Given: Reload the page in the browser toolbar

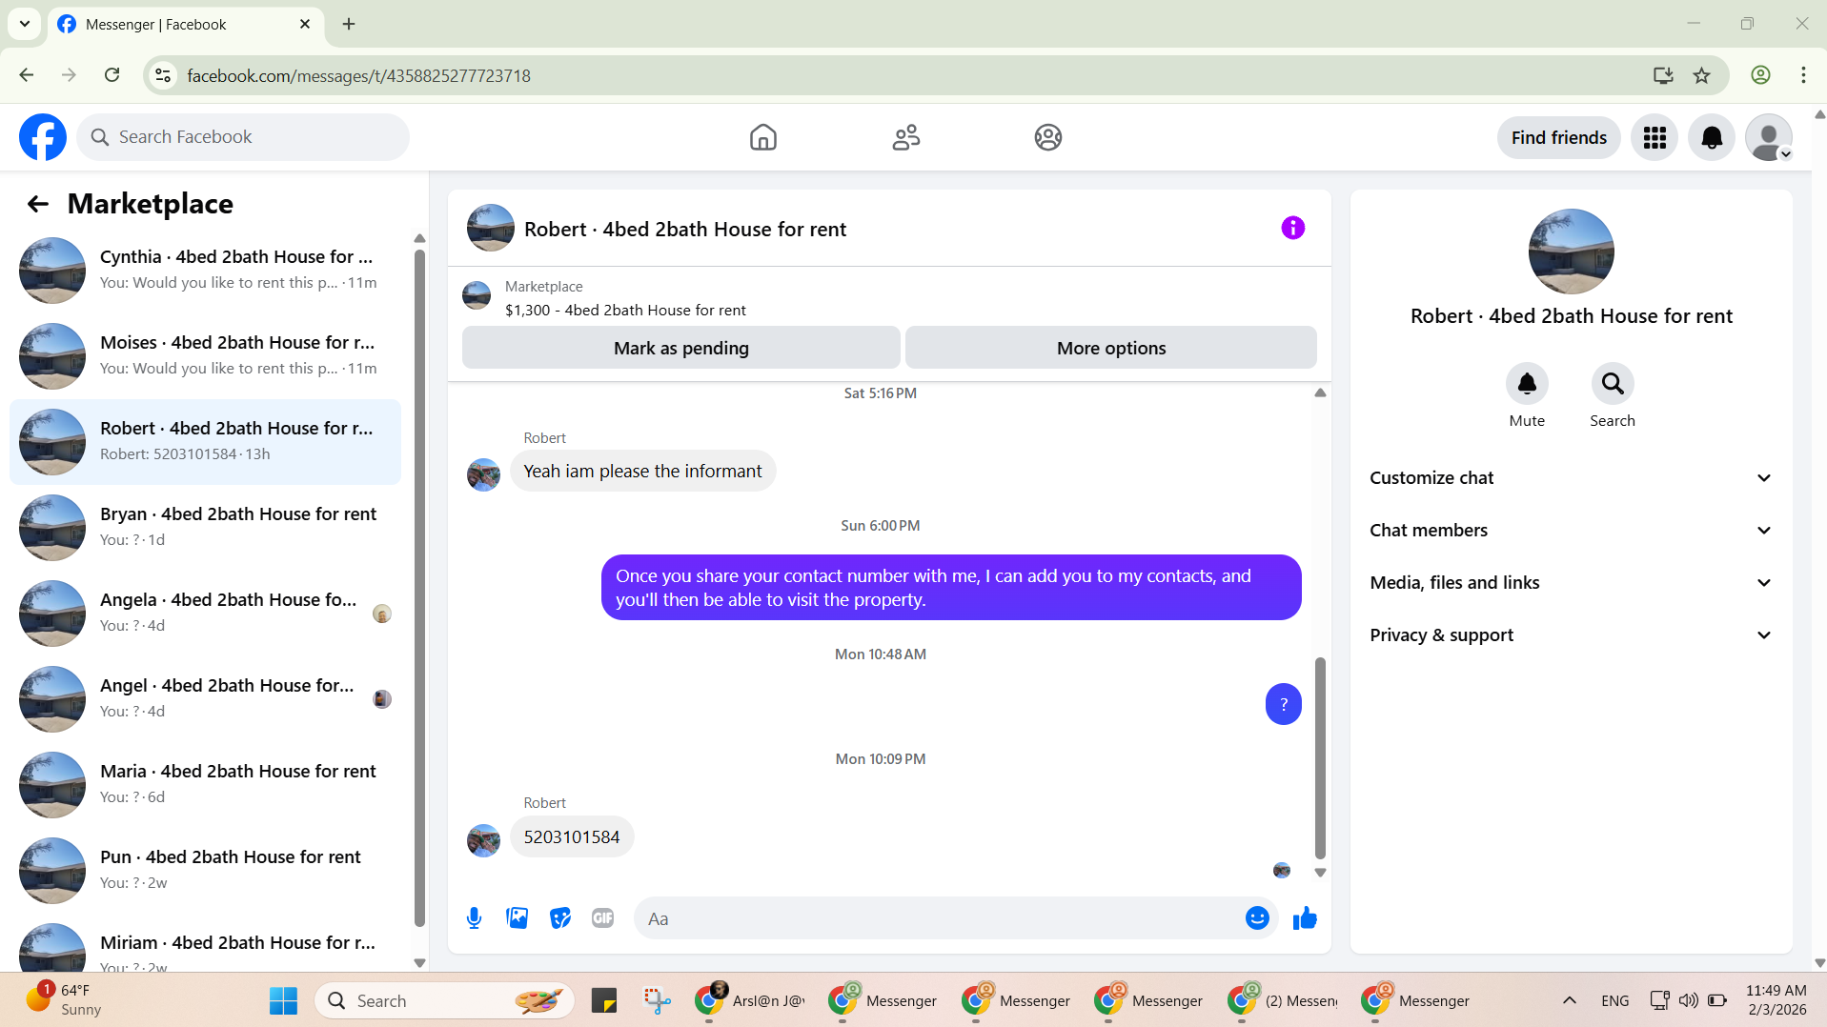Looking at the screenshot, I should point(112,75).
